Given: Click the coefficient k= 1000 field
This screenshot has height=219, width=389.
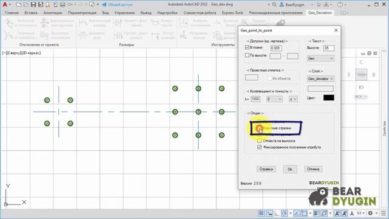Looking at the screenshot, I should [255, 99].
